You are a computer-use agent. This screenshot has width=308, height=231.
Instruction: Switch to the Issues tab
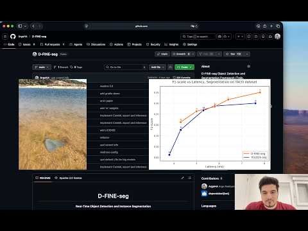[x=27, y=44]
